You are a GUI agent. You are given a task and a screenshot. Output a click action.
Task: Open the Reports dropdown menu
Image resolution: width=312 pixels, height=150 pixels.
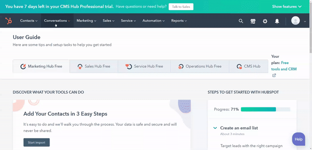179,21
